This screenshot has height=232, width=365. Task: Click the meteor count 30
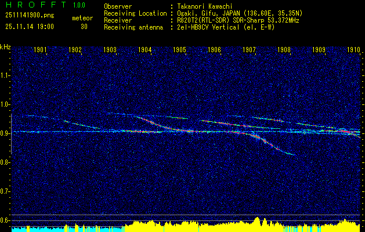click(x=84, y=27)
